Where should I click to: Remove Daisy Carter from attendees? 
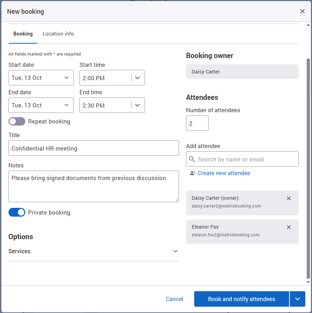[x=288, y=198]
